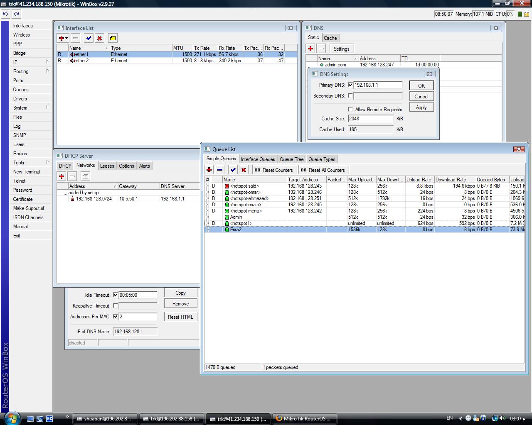Switch to the Cache tab in DNS window

pos(330,38)
